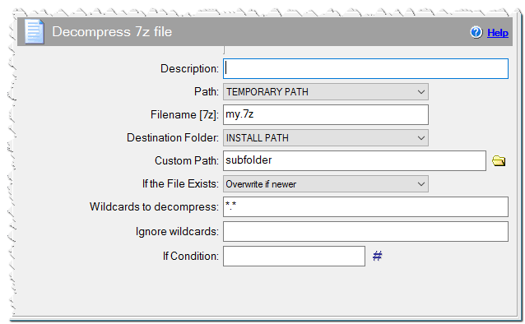Viewport: 525px width, 324px height.
Task: Click the Filename [7z]: label
Action: [x=184, y=115]
